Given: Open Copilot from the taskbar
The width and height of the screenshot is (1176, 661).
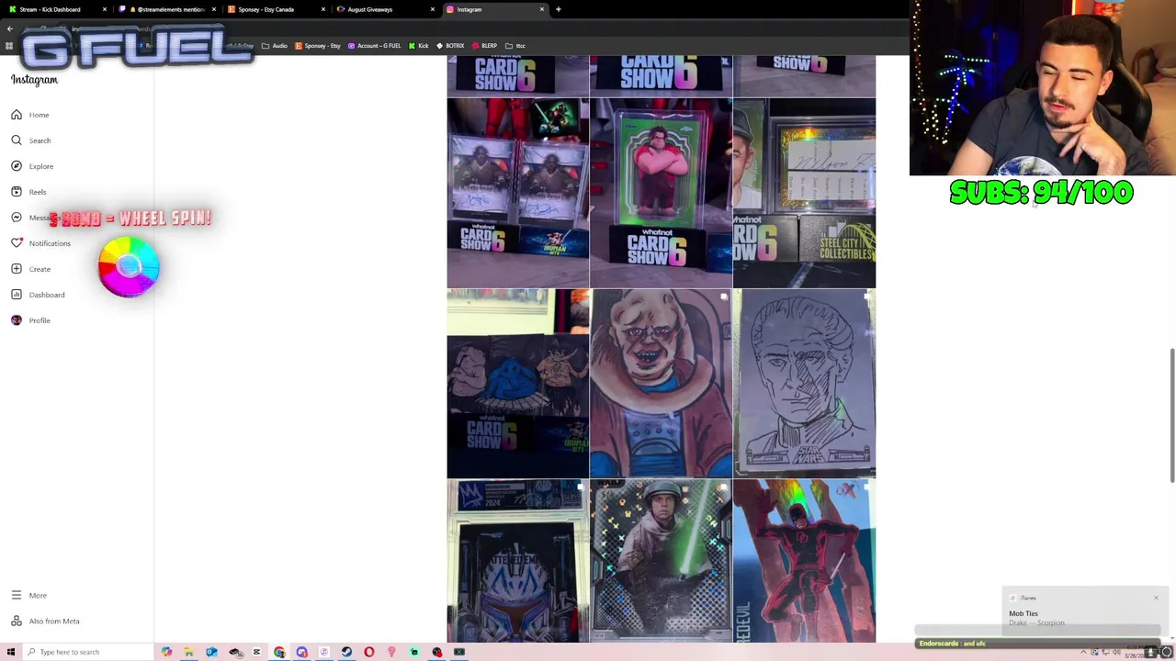Looking at the screenshot, I should (x=166, y=652).
